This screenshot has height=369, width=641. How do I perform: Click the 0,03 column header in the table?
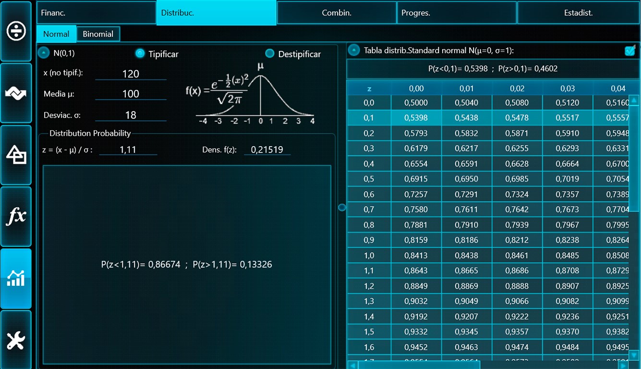point(568,88)
